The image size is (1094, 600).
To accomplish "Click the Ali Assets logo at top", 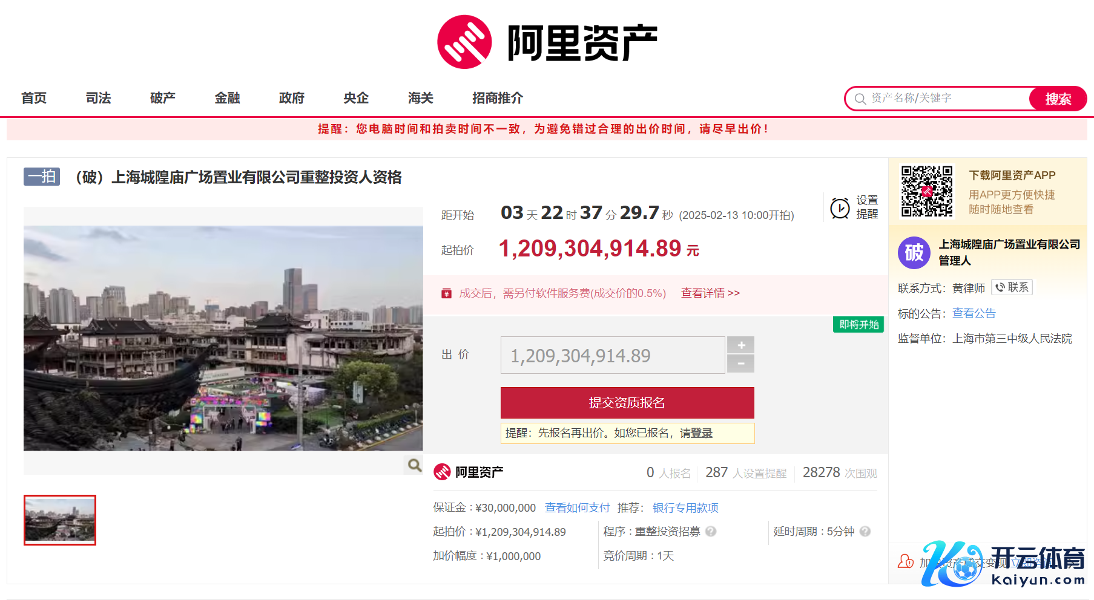I will point(547,42).
